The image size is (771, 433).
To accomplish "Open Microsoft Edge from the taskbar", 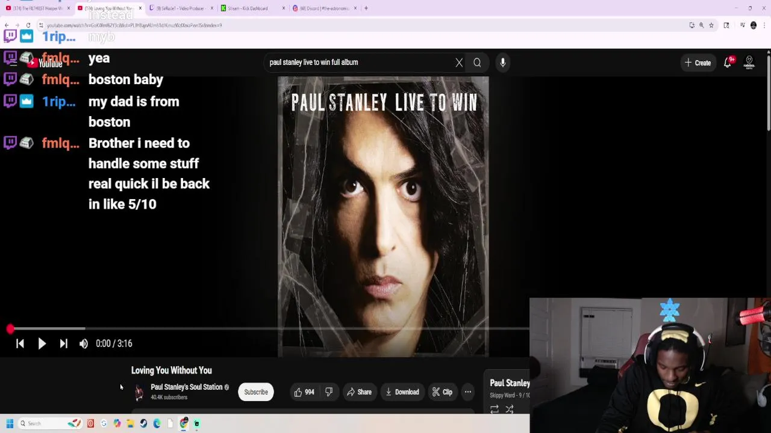I will click(x=157, y=423).
